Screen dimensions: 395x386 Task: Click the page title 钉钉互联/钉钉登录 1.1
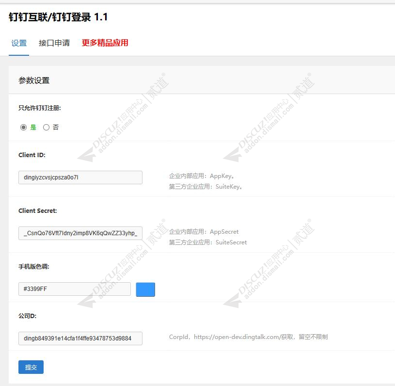[x=58, y=17]
